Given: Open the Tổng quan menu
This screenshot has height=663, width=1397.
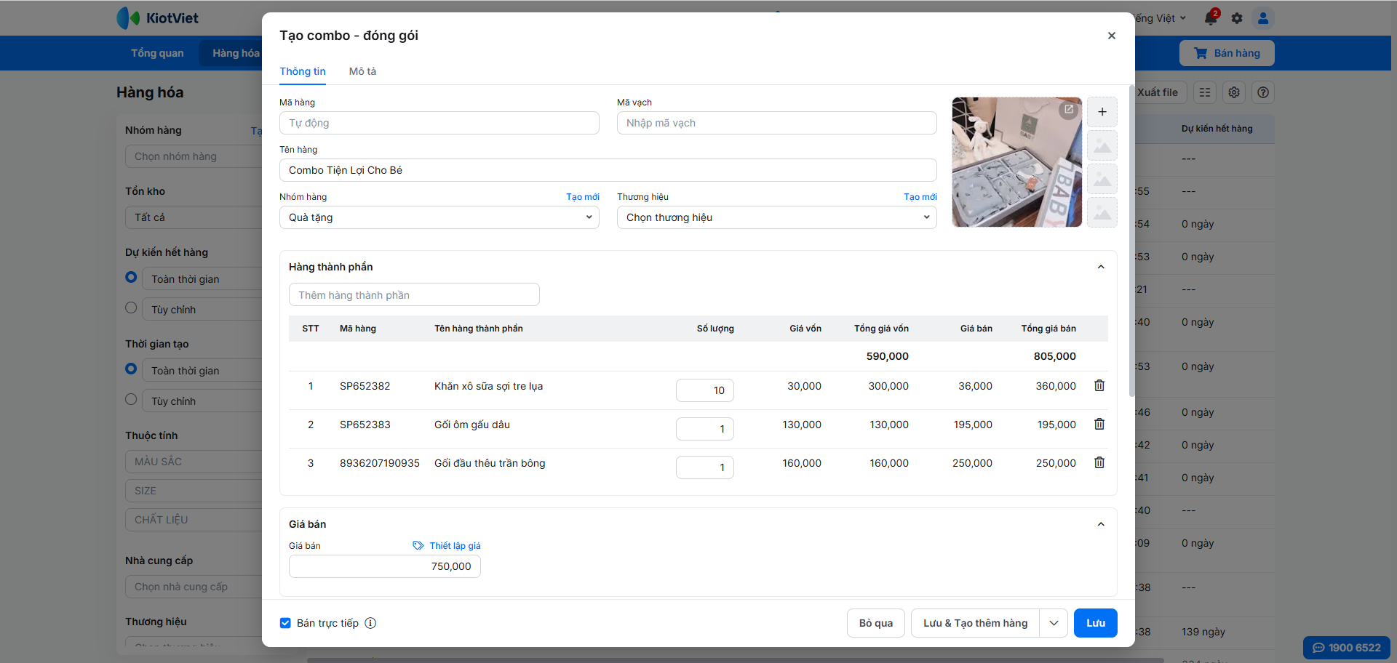Looking at the screenshot, I should [157, 53].
